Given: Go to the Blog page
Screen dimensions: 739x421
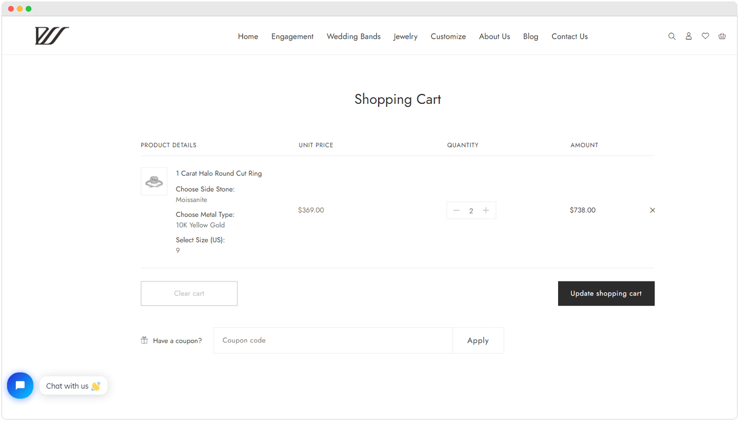Looking at the screenshot, I should (x=531, y=37).
